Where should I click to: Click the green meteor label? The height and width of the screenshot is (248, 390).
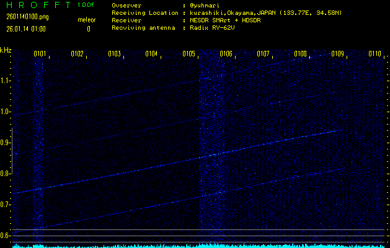click(x=87, y=20)
